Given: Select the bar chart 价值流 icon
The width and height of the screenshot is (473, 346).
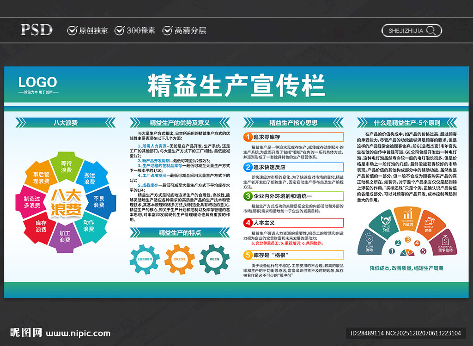Looking at the screenshot, I should [x=408, y=214].
